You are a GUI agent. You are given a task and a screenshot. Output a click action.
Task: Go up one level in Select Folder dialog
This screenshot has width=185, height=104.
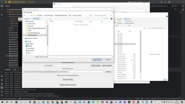point(32,16)
